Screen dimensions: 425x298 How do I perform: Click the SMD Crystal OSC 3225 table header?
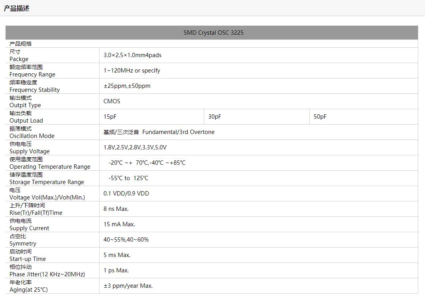(213, 33)
